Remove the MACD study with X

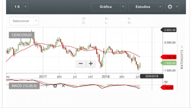pos(63,86)
